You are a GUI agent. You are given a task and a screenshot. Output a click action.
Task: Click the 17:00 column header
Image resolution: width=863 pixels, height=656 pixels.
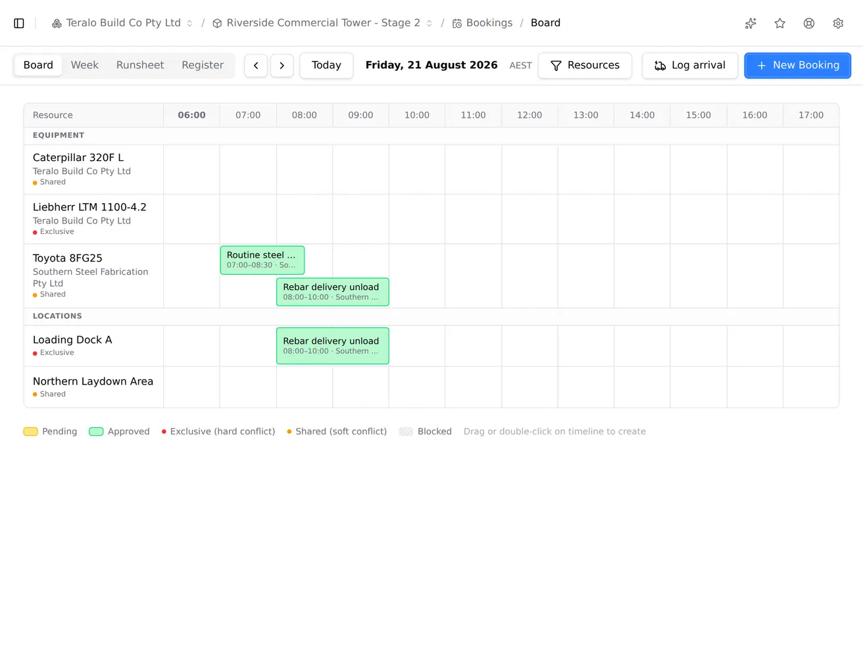point(811,115)
